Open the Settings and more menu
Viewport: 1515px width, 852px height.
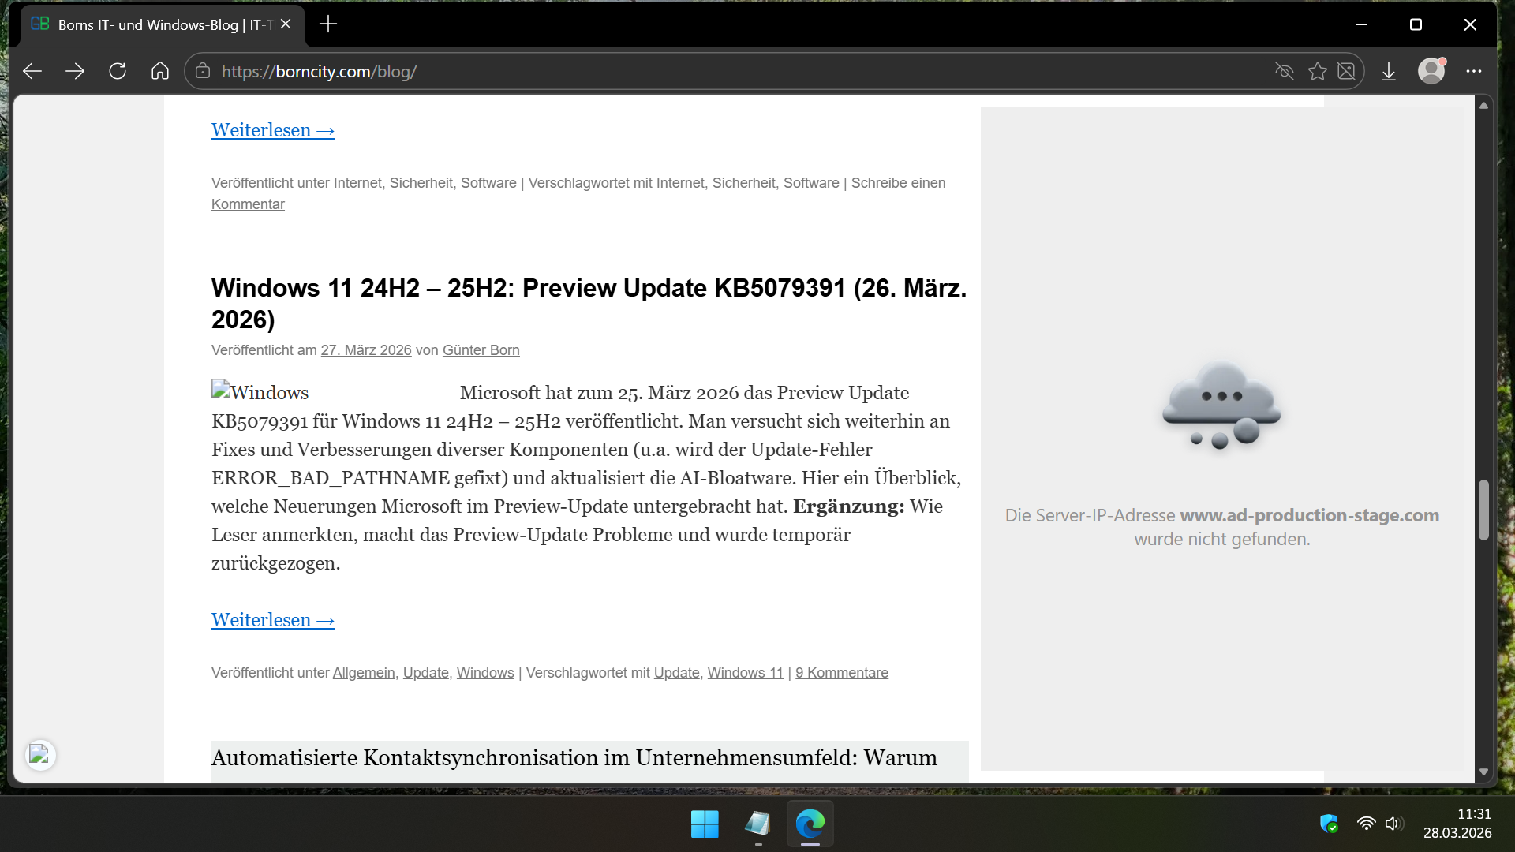[1473, 72]
